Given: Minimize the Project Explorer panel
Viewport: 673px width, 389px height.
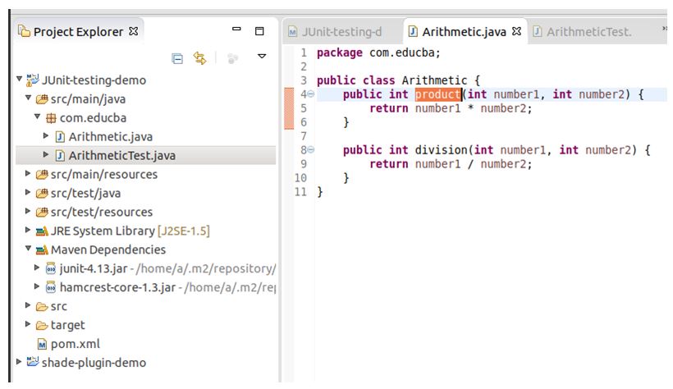Looking at the screenshot, I should pyautogui.click(x=236, y=29).
